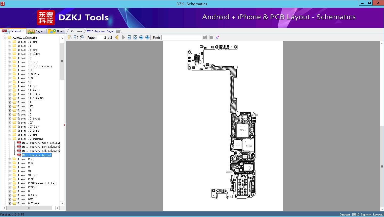Screen dimensions: 384x217
Task: Select the Xiaomi CC9(Xiaomi 9 Lite) item
Action: click(36, 183)
